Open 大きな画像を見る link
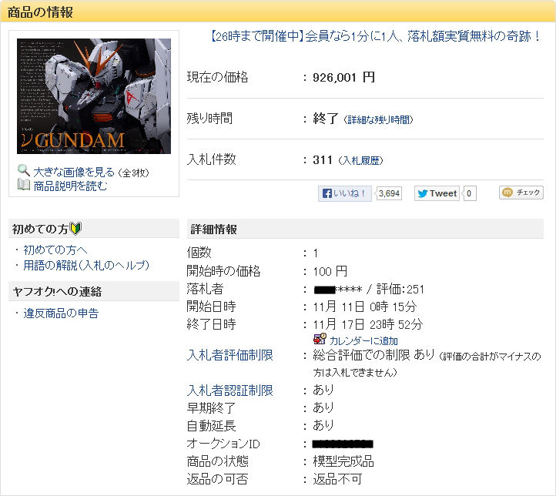Image resolution: width=556 pixels, height=496 pixels. [x=74, y=173]
